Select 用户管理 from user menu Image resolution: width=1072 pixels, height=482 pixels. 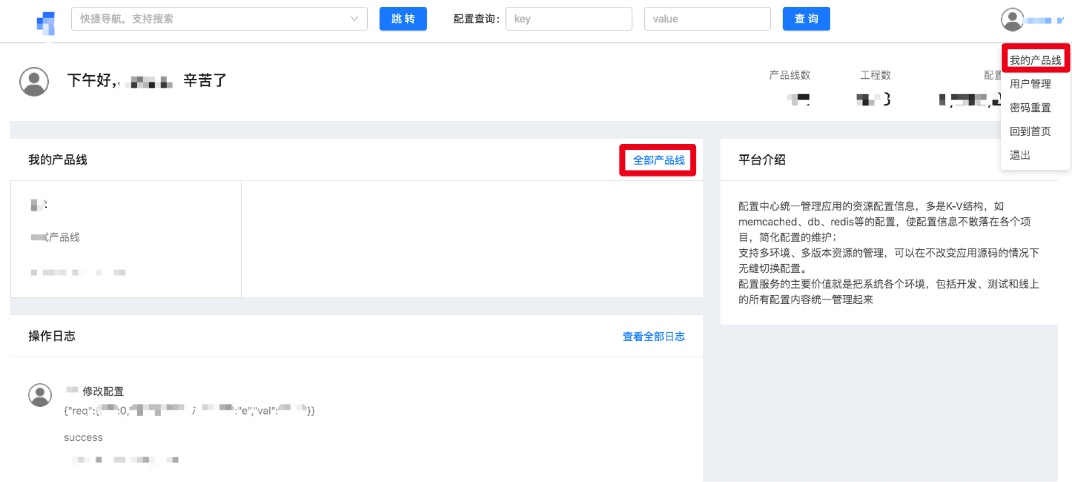[x=1030, y=84]
